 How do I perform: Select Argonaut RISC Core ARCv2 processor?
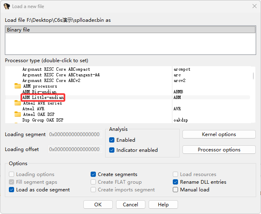pyautogui.click(x=51, y=80)
